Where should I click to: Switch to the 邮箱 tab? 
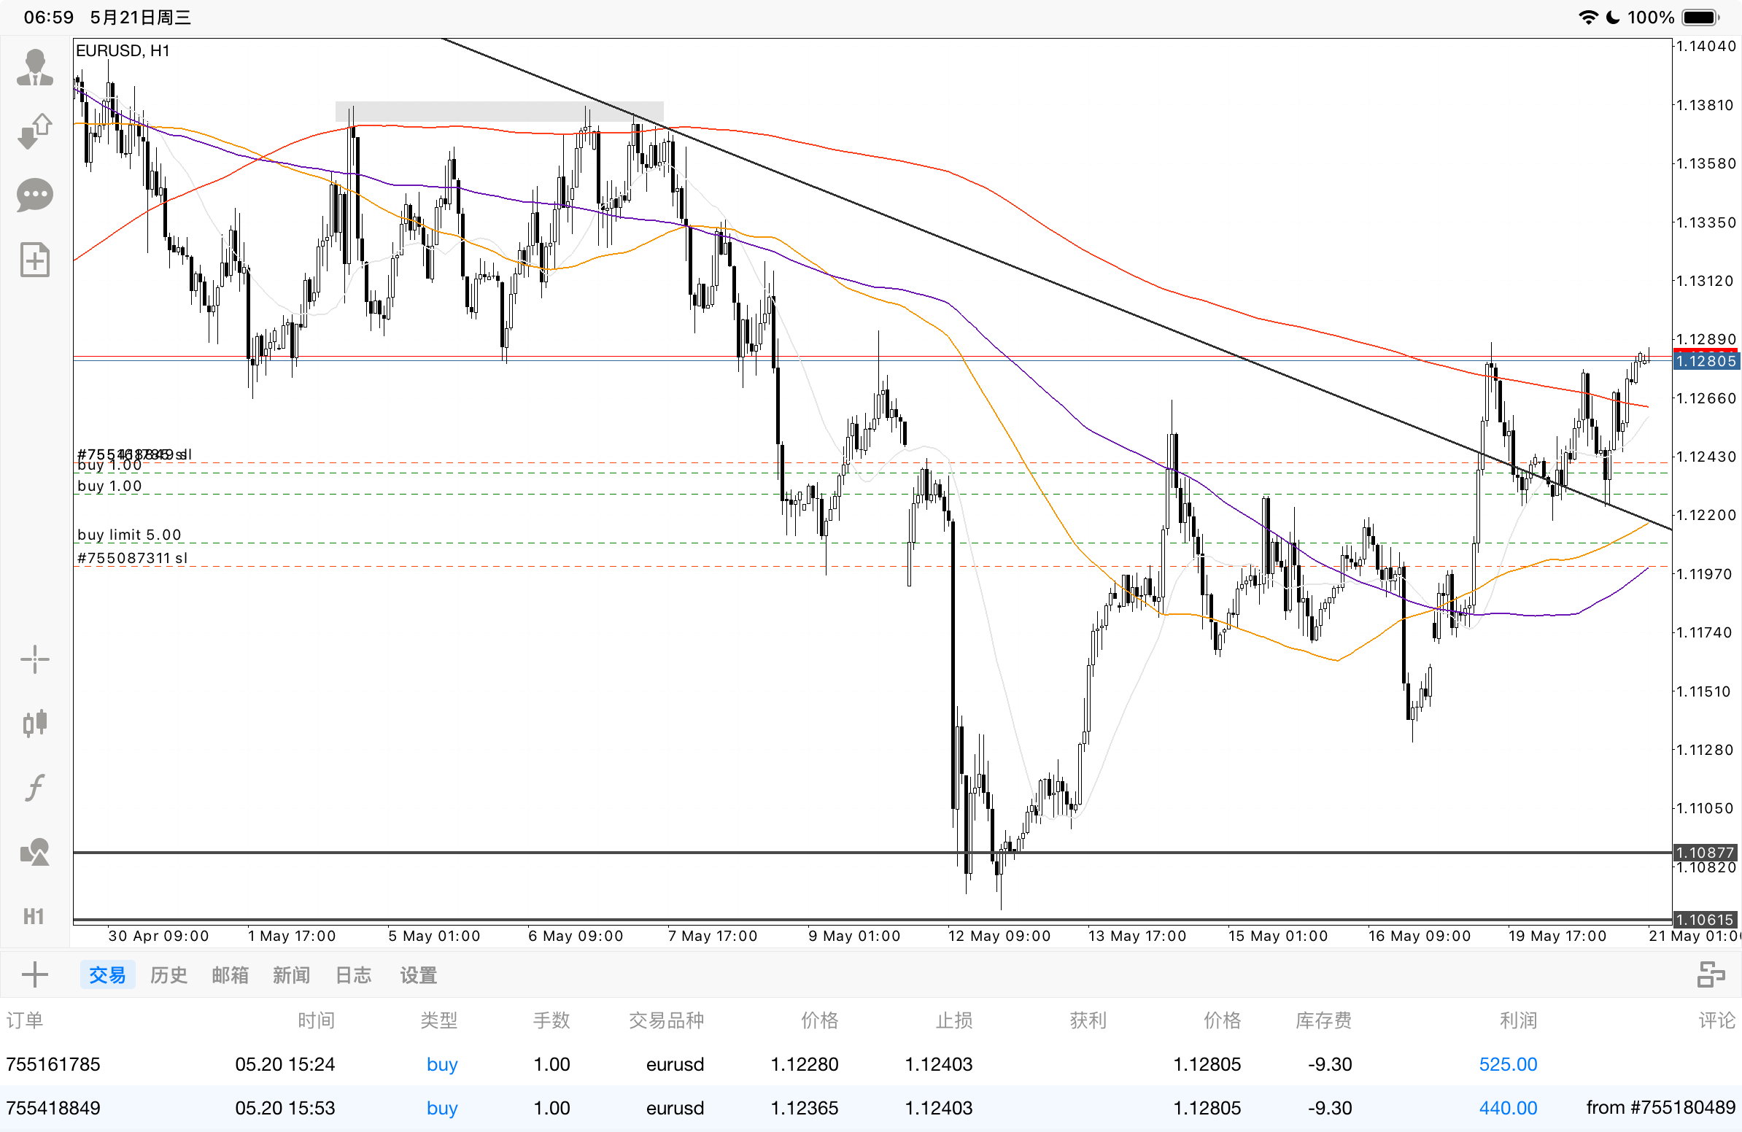230,974
